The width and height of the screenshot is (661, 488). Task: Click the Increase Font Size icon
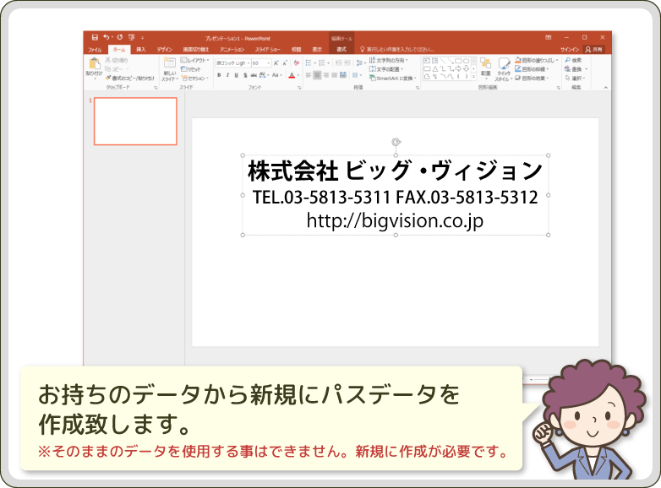[276, 63]
